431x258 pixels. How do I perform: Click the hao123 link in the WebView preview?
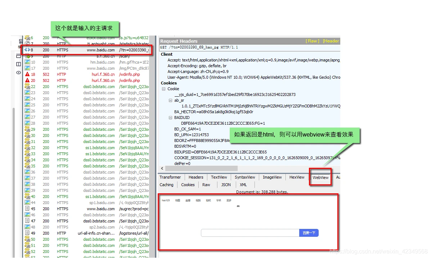click(166, 201)
